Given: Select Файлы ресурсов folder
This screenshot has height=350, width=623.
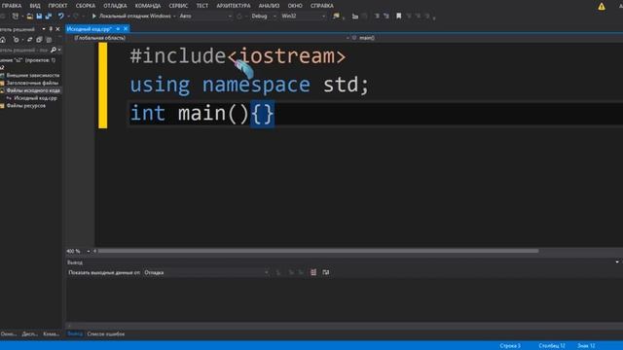Looking at the screenshot, I should tap(26, 106).
